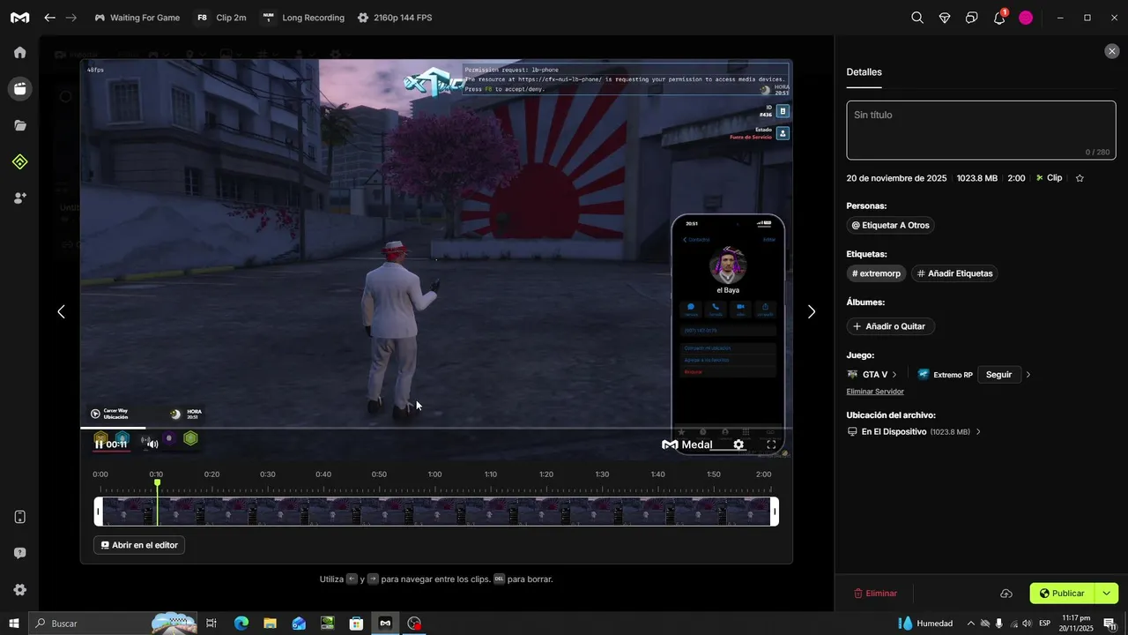This screenshot has height=635, width=1128.
Task: Click the 1:00 mark on the timeline ruler
Action: pyautogui.click(x=434, y=474)
